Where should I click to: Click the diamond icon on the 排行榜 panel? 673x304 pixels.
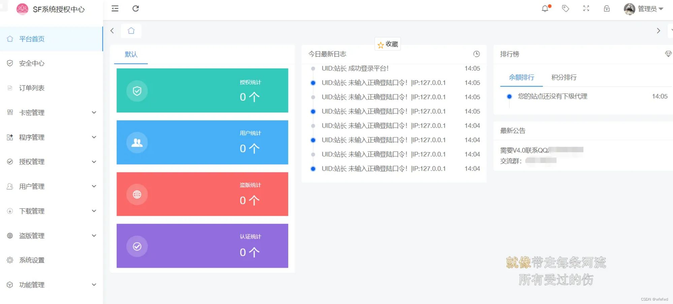[668, 54]
